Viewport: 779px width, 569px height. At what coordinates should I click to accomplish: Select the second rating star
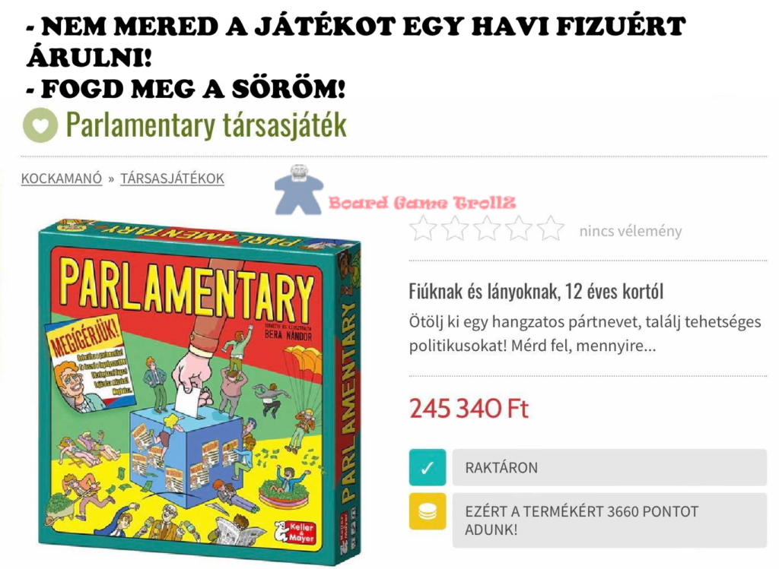coord(455,229)
